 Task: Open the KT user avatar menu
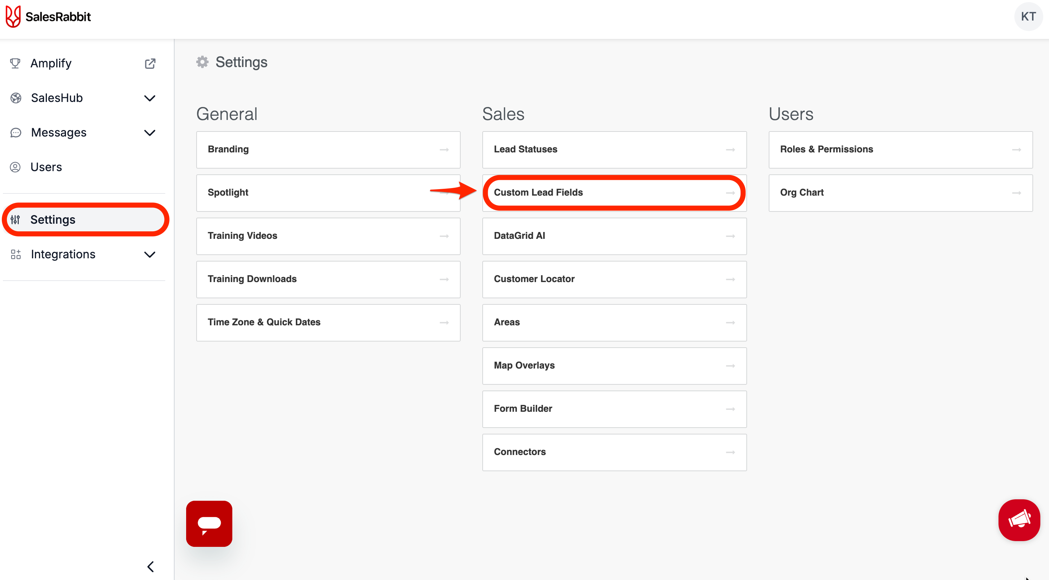[1028, 17]
